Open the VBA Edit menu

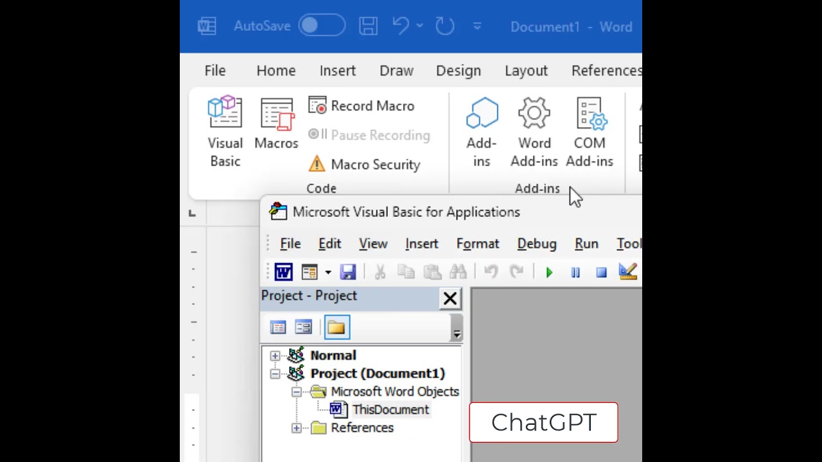(329, 244)
